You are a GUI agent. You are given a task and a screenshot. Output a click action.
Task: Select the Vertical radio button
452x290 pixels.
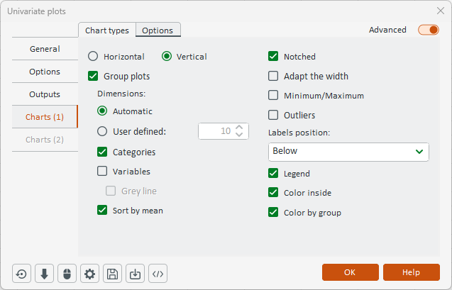(167, 57)
